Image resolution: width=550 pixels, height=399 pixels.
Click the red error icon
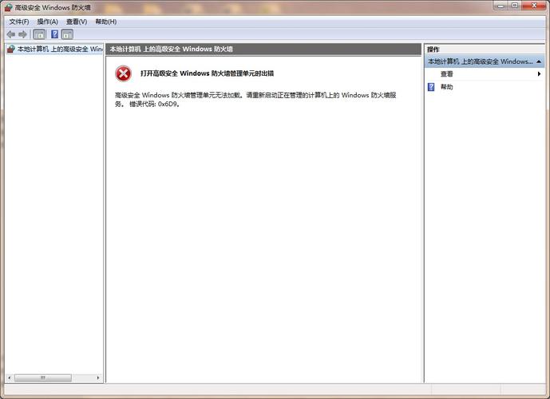tap(123, 73)
